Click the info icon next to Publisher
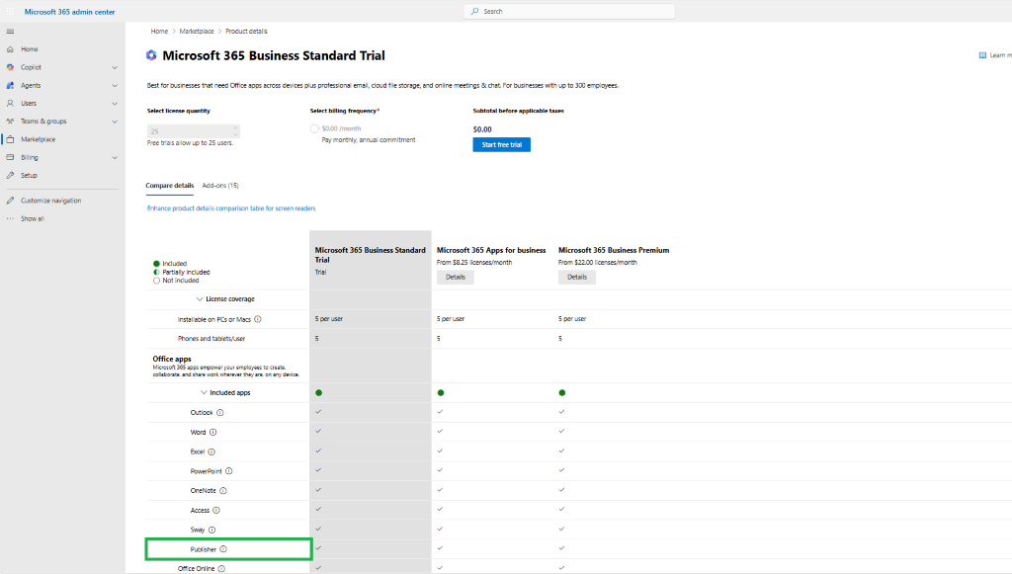1012x574 pixels. click(x=223, y=549)
